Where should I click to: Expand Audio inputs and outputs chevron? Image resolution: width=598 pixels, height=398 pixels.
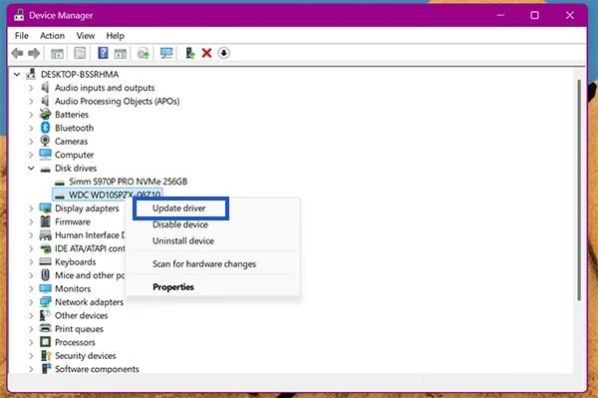click(31, 88)
